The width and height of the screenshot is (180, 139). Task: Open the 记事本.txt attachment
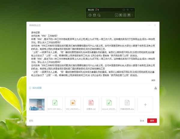91,104
